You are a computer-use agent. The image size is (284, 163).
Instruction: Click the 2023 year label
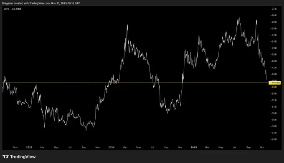click(x=29, y=147)
